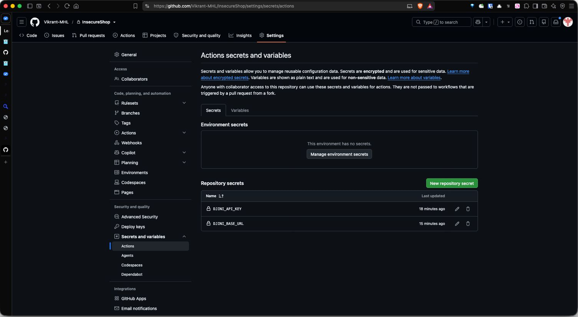Expand the sidebar Actions settings chevron

(x=184, y=133)
